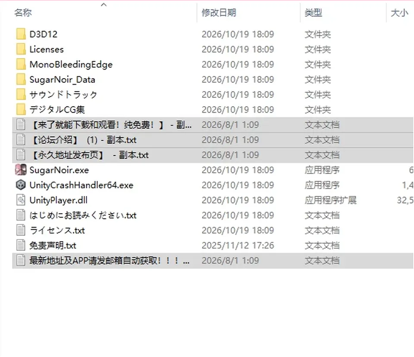The image size is (414, 357).
Task: Select the SugarNoir_Data folder name
Action: tap(62, 79)
